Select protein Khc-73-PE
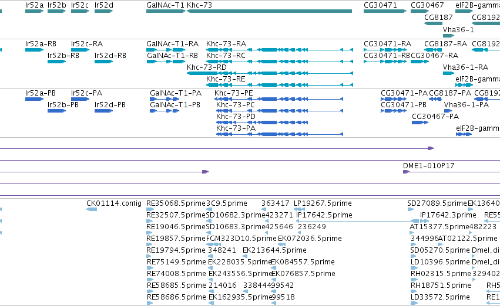This screenshot has width=500, height=306. [234, 93]
